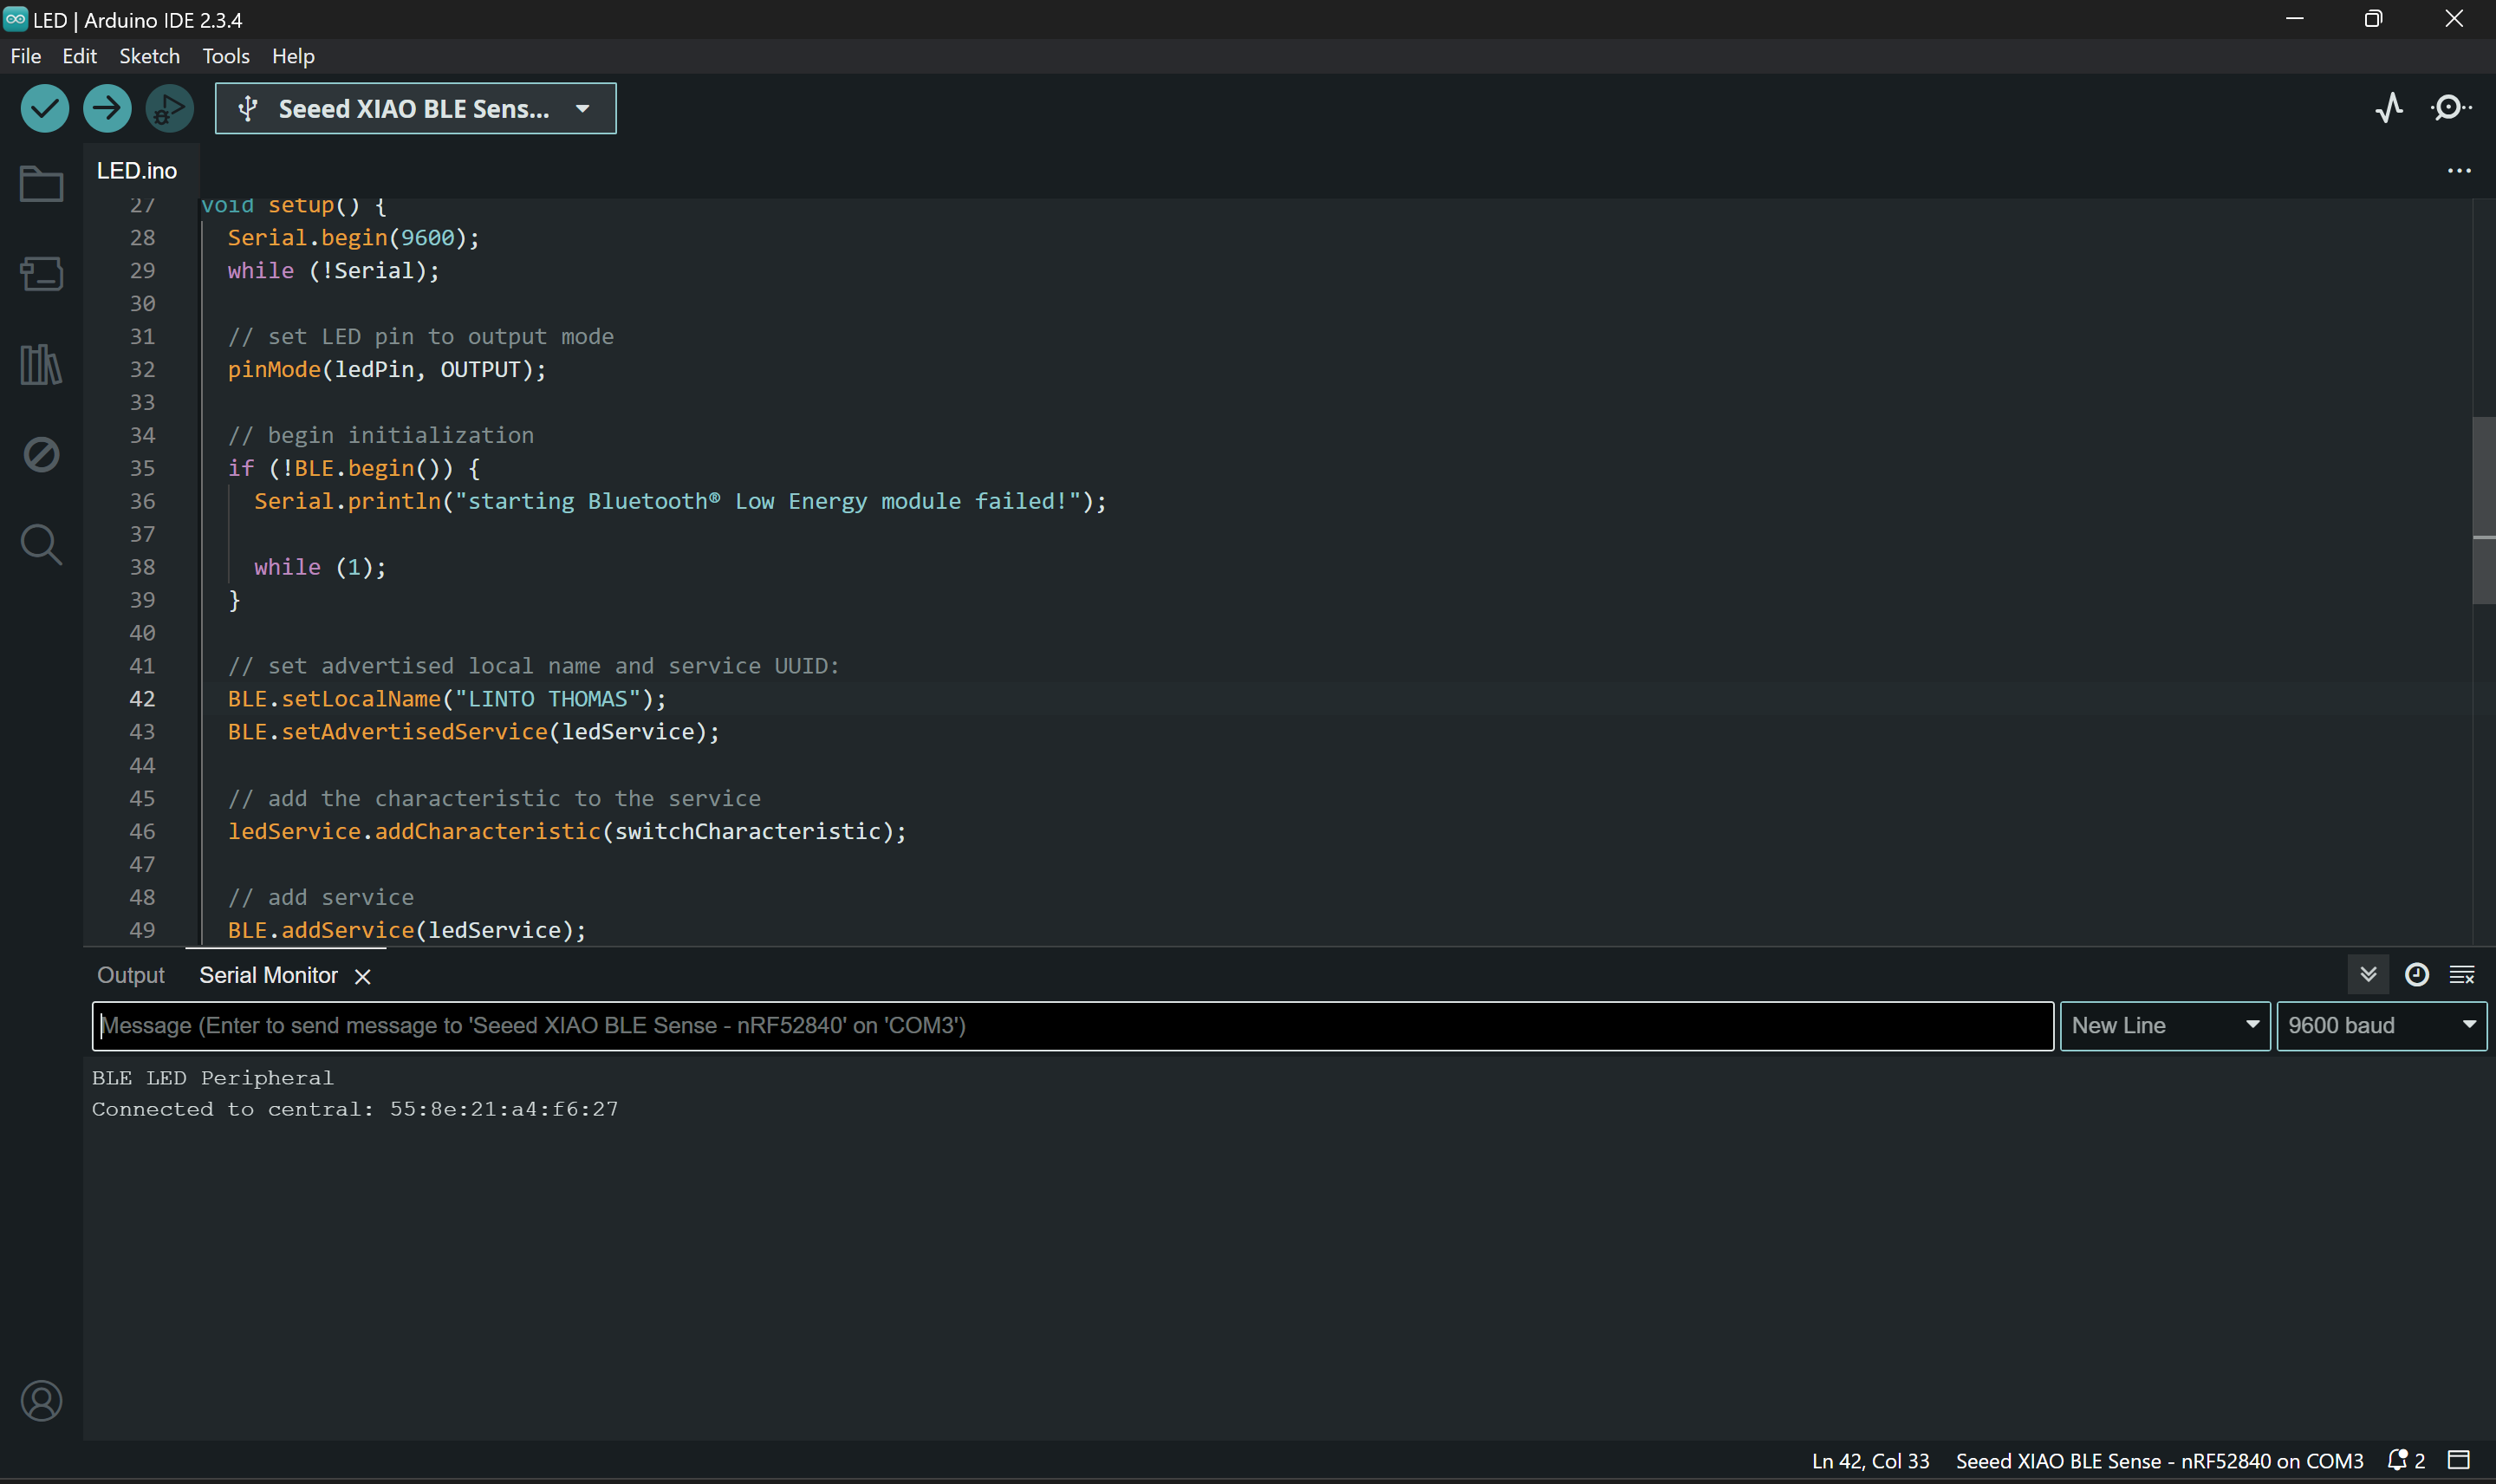The width and height of the screenshot is (2496, 1484).
Task: Upload the sketch with the arrow button
Action: click(107, 108)
